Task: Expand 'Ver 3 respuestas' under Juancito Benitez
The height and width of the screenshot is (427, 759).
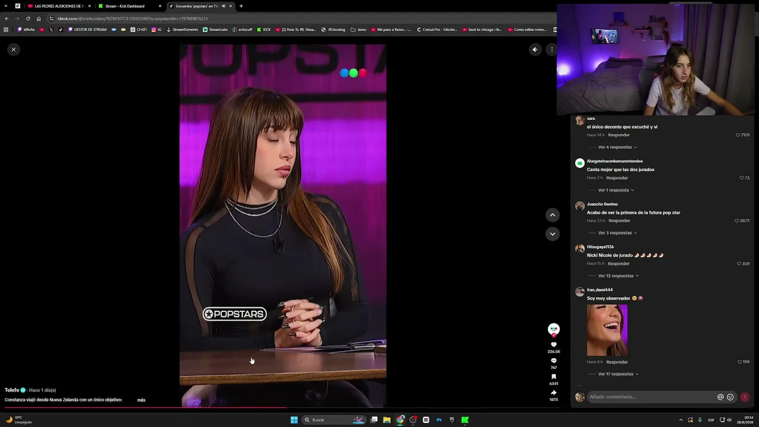Action: point(617,233)
